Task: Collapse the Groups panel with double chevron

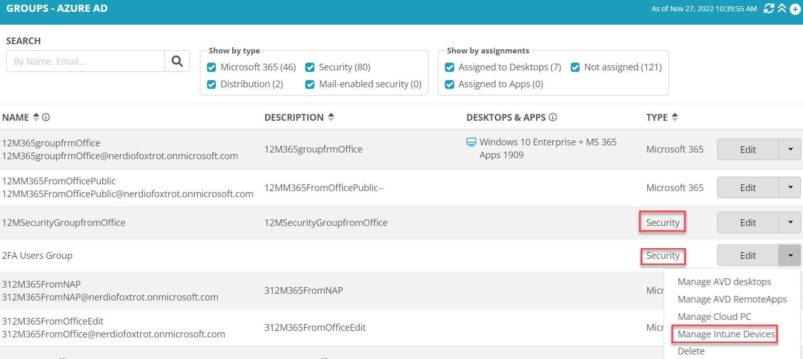Action: click(x=782, y=8)
